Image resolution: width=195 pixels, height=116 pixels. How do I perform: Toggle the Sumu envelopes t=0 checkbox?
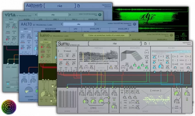click(127, 70)
